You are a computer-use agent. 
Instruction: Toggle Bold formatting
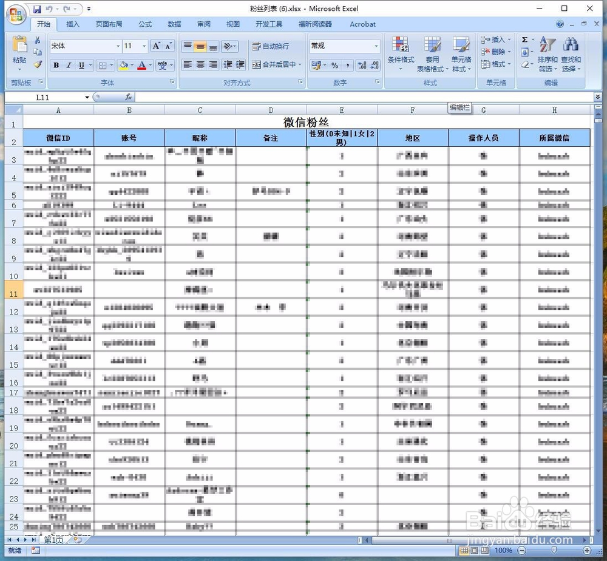(56, 65)
